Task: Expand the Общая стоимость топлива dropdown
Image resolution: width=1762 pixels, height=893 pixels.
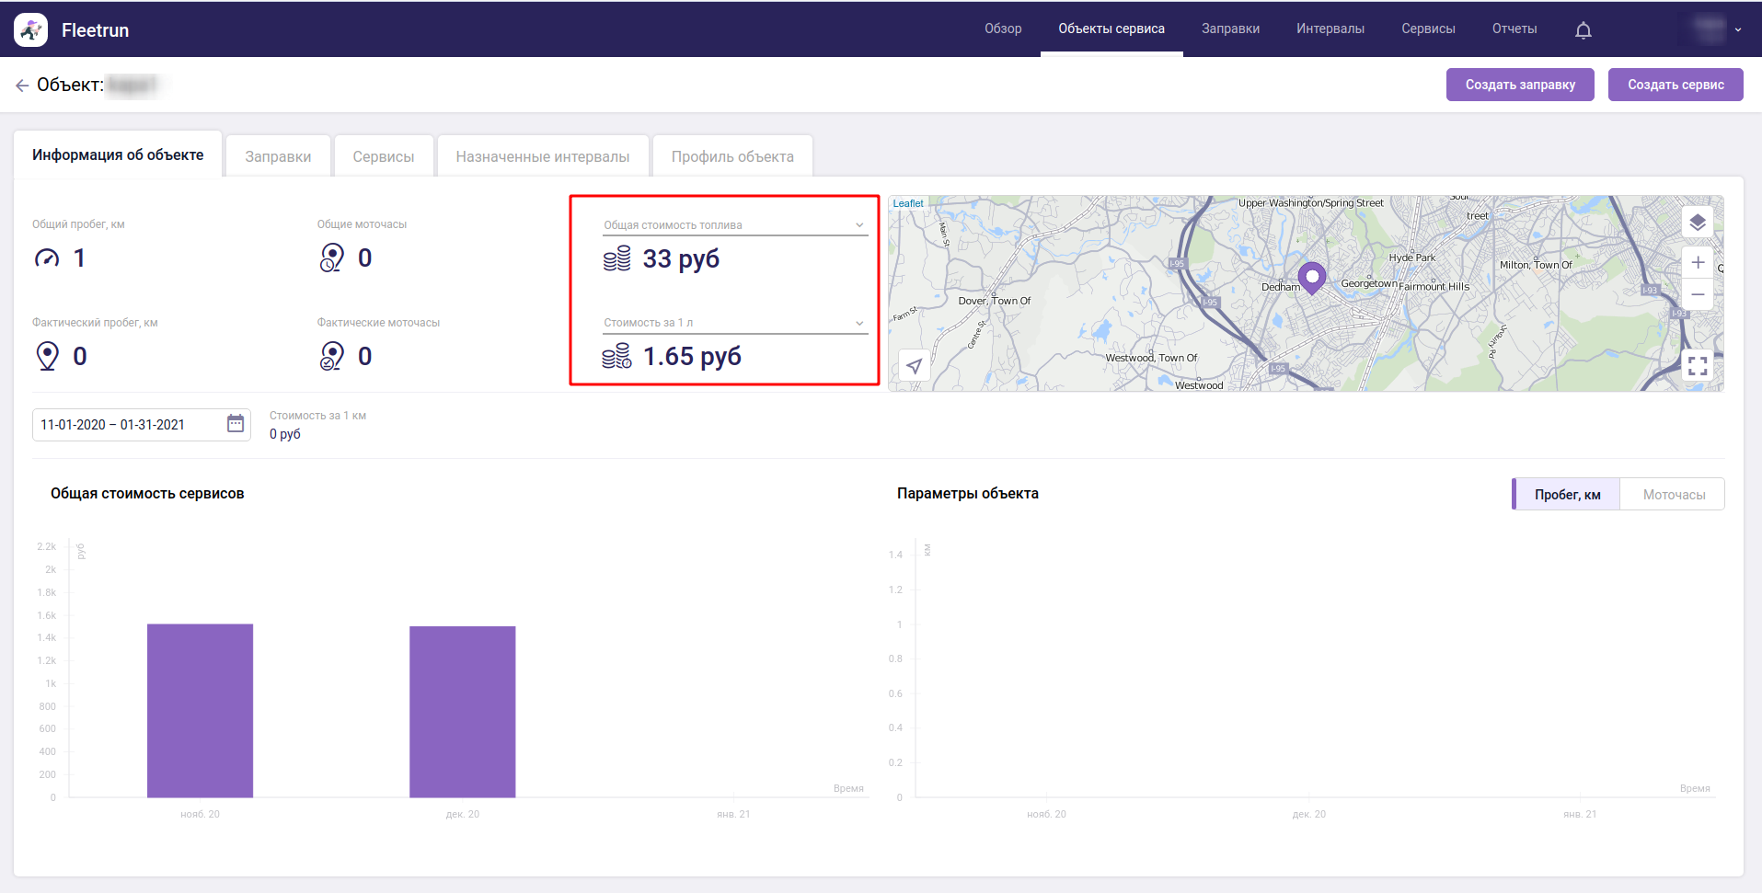Action: (859, 225)
